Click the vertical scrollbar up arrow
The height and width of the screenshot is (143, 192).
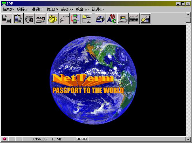click(x=188, y=15)
